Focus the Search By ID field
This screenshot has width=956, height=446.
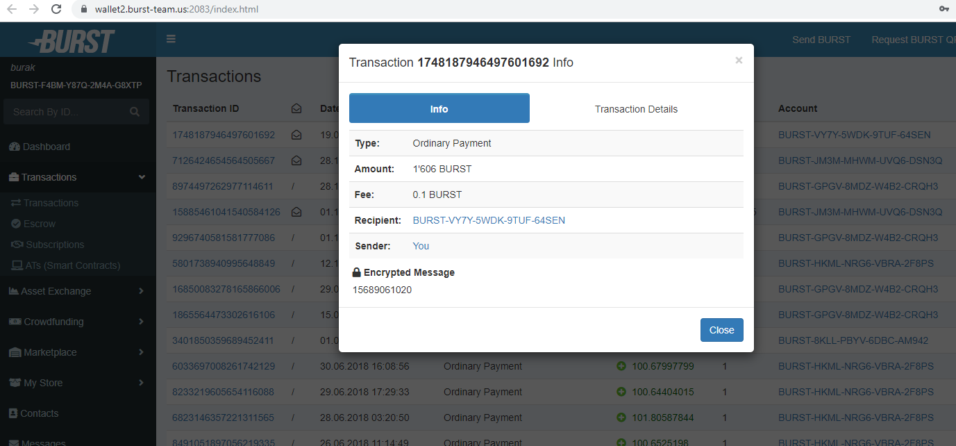click(76, 112)
